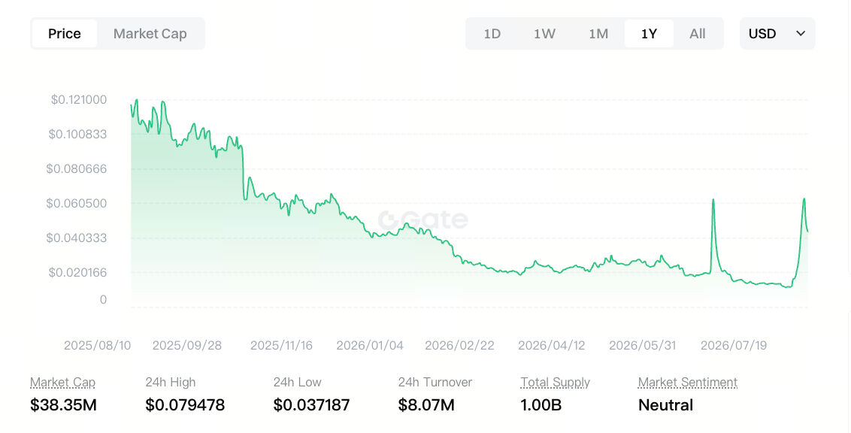The height and width of the screenshot is (433, 851).
Task: Click the 2026/01/04 date axis label
Action: click(x=370, y=346)
